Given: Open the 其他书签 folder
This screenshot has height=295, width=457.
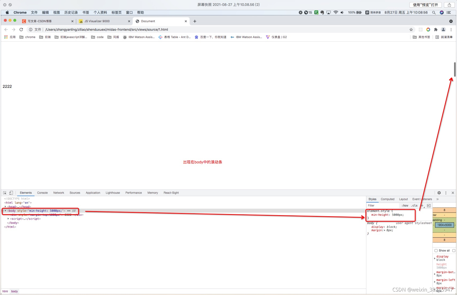Looking at the screenshot, I should pos(421,37).
